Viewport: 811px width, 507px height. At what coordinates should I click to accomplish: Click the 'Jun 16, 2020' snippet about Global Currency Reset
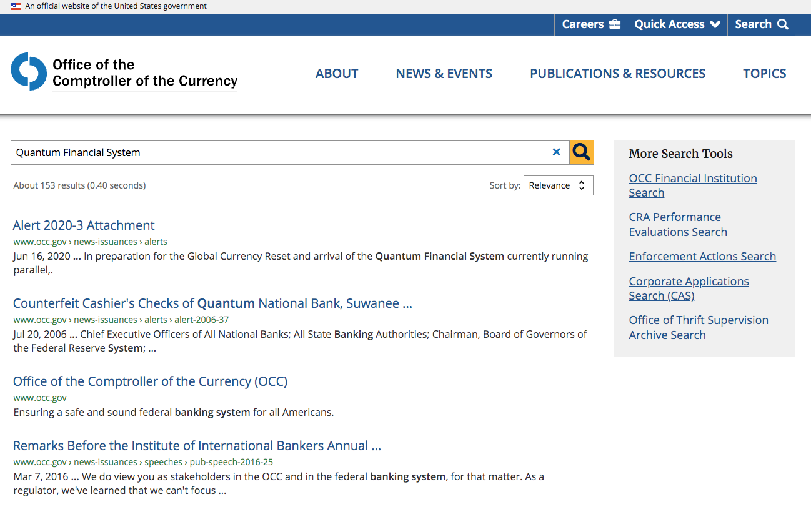[301, 263]
